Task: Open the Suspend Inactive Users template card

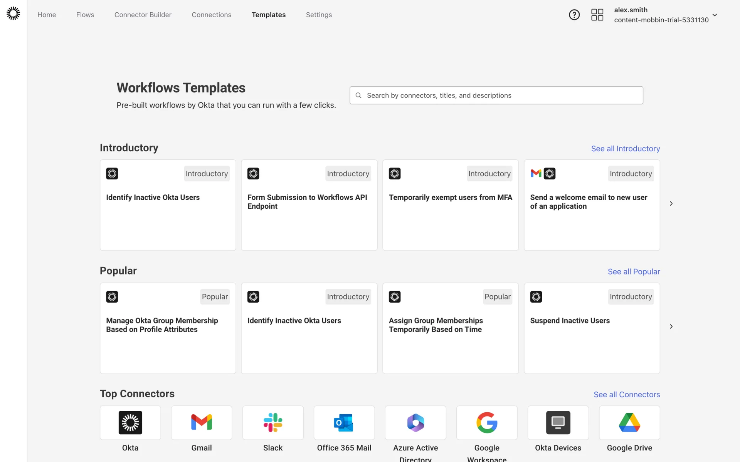Action: [x=592, y=328]
